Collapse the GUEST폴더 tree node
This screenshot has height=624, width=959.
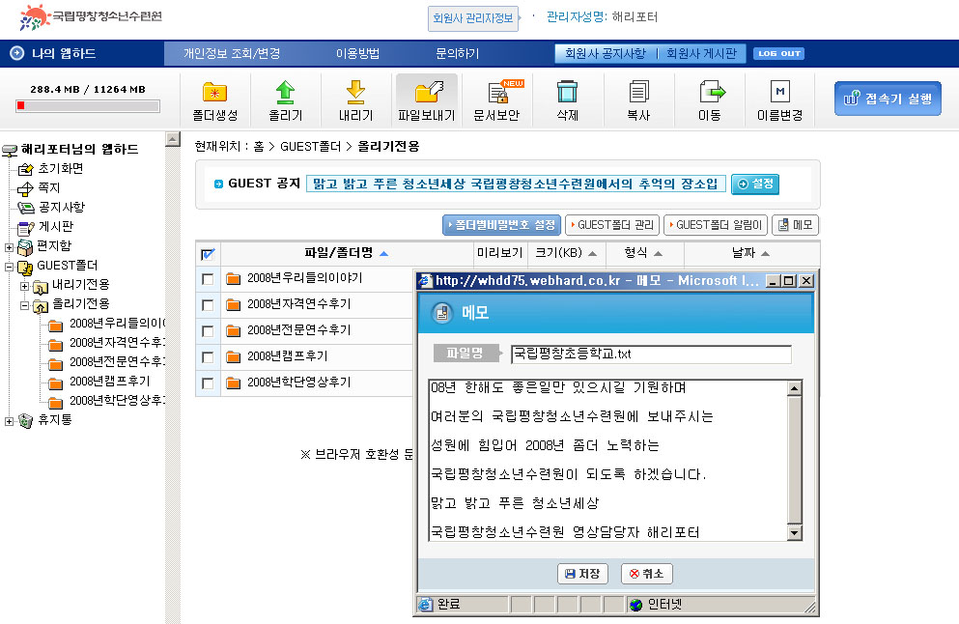click(x=9, y=267)
